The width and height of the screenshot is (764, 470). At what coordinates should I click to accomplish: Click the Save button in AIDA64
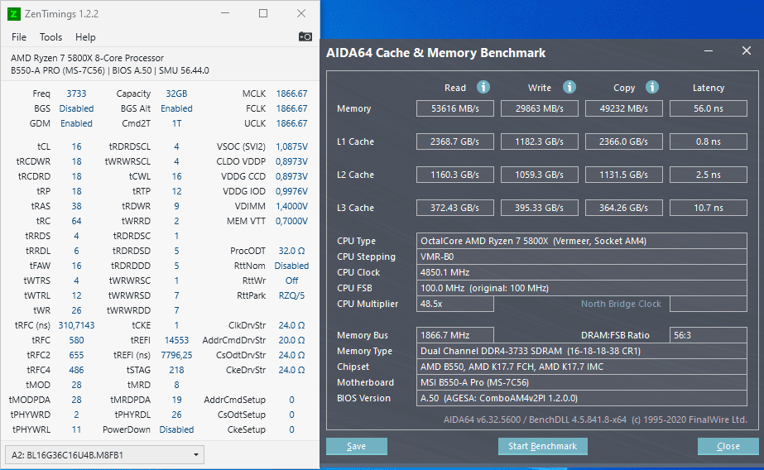click(x=356, y=446)
